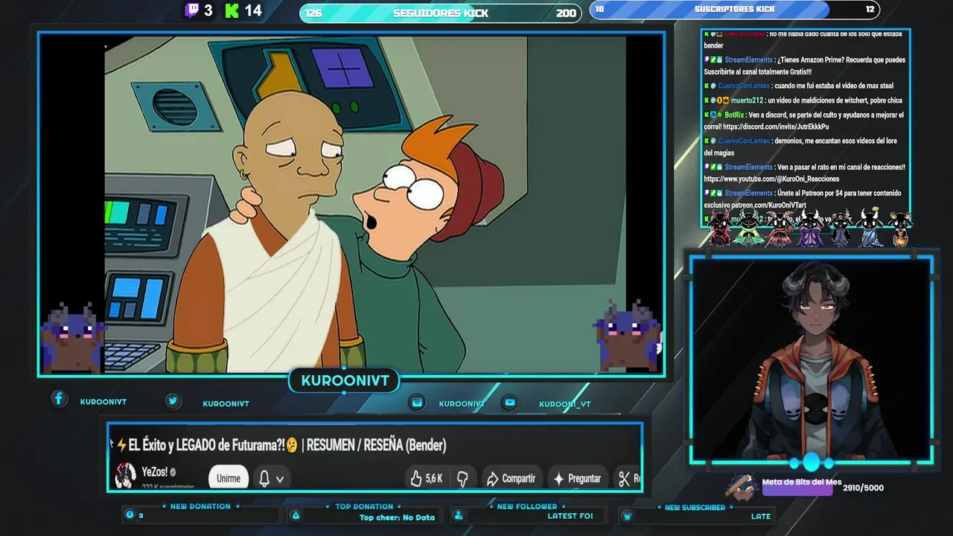Click StreamElements on the Amazon Prime message
953x536 pixels.
pyautogui.click(x=748, y=60)
